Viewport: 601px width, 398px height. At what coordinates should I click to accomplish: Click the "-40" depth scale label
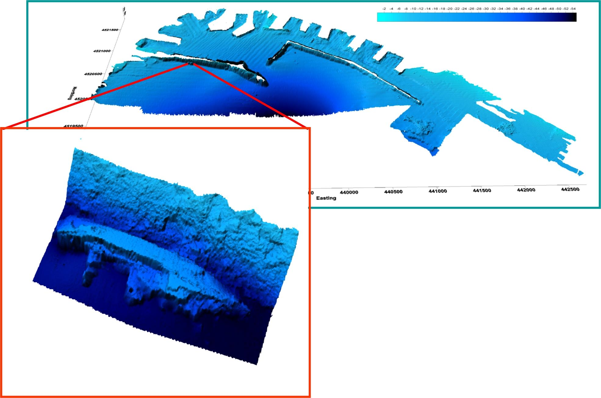click(522, 9)
